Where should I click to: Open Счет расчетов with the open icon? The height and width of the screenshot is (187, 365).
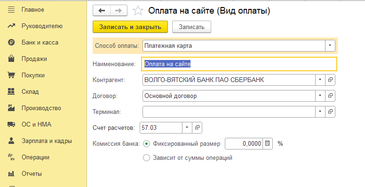point(197,127)
